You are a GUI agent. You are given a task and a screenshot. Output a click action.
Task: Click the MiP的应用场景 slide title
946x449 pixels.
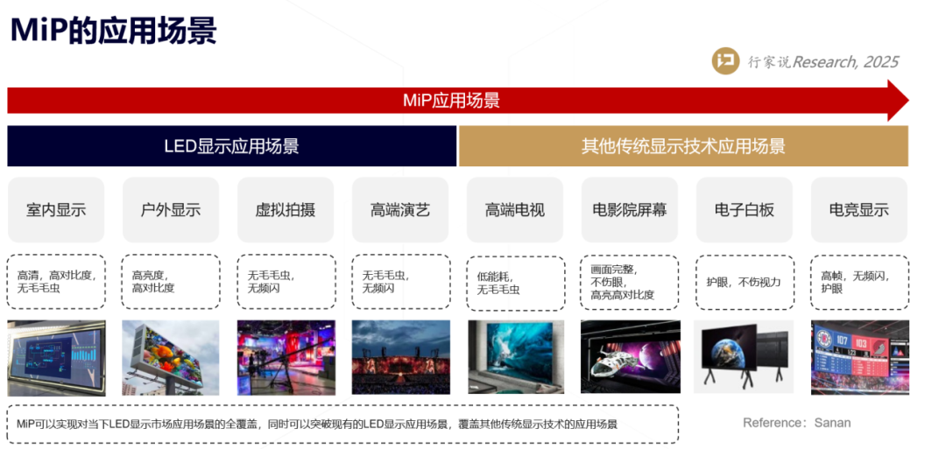click(x=114, y=30)
